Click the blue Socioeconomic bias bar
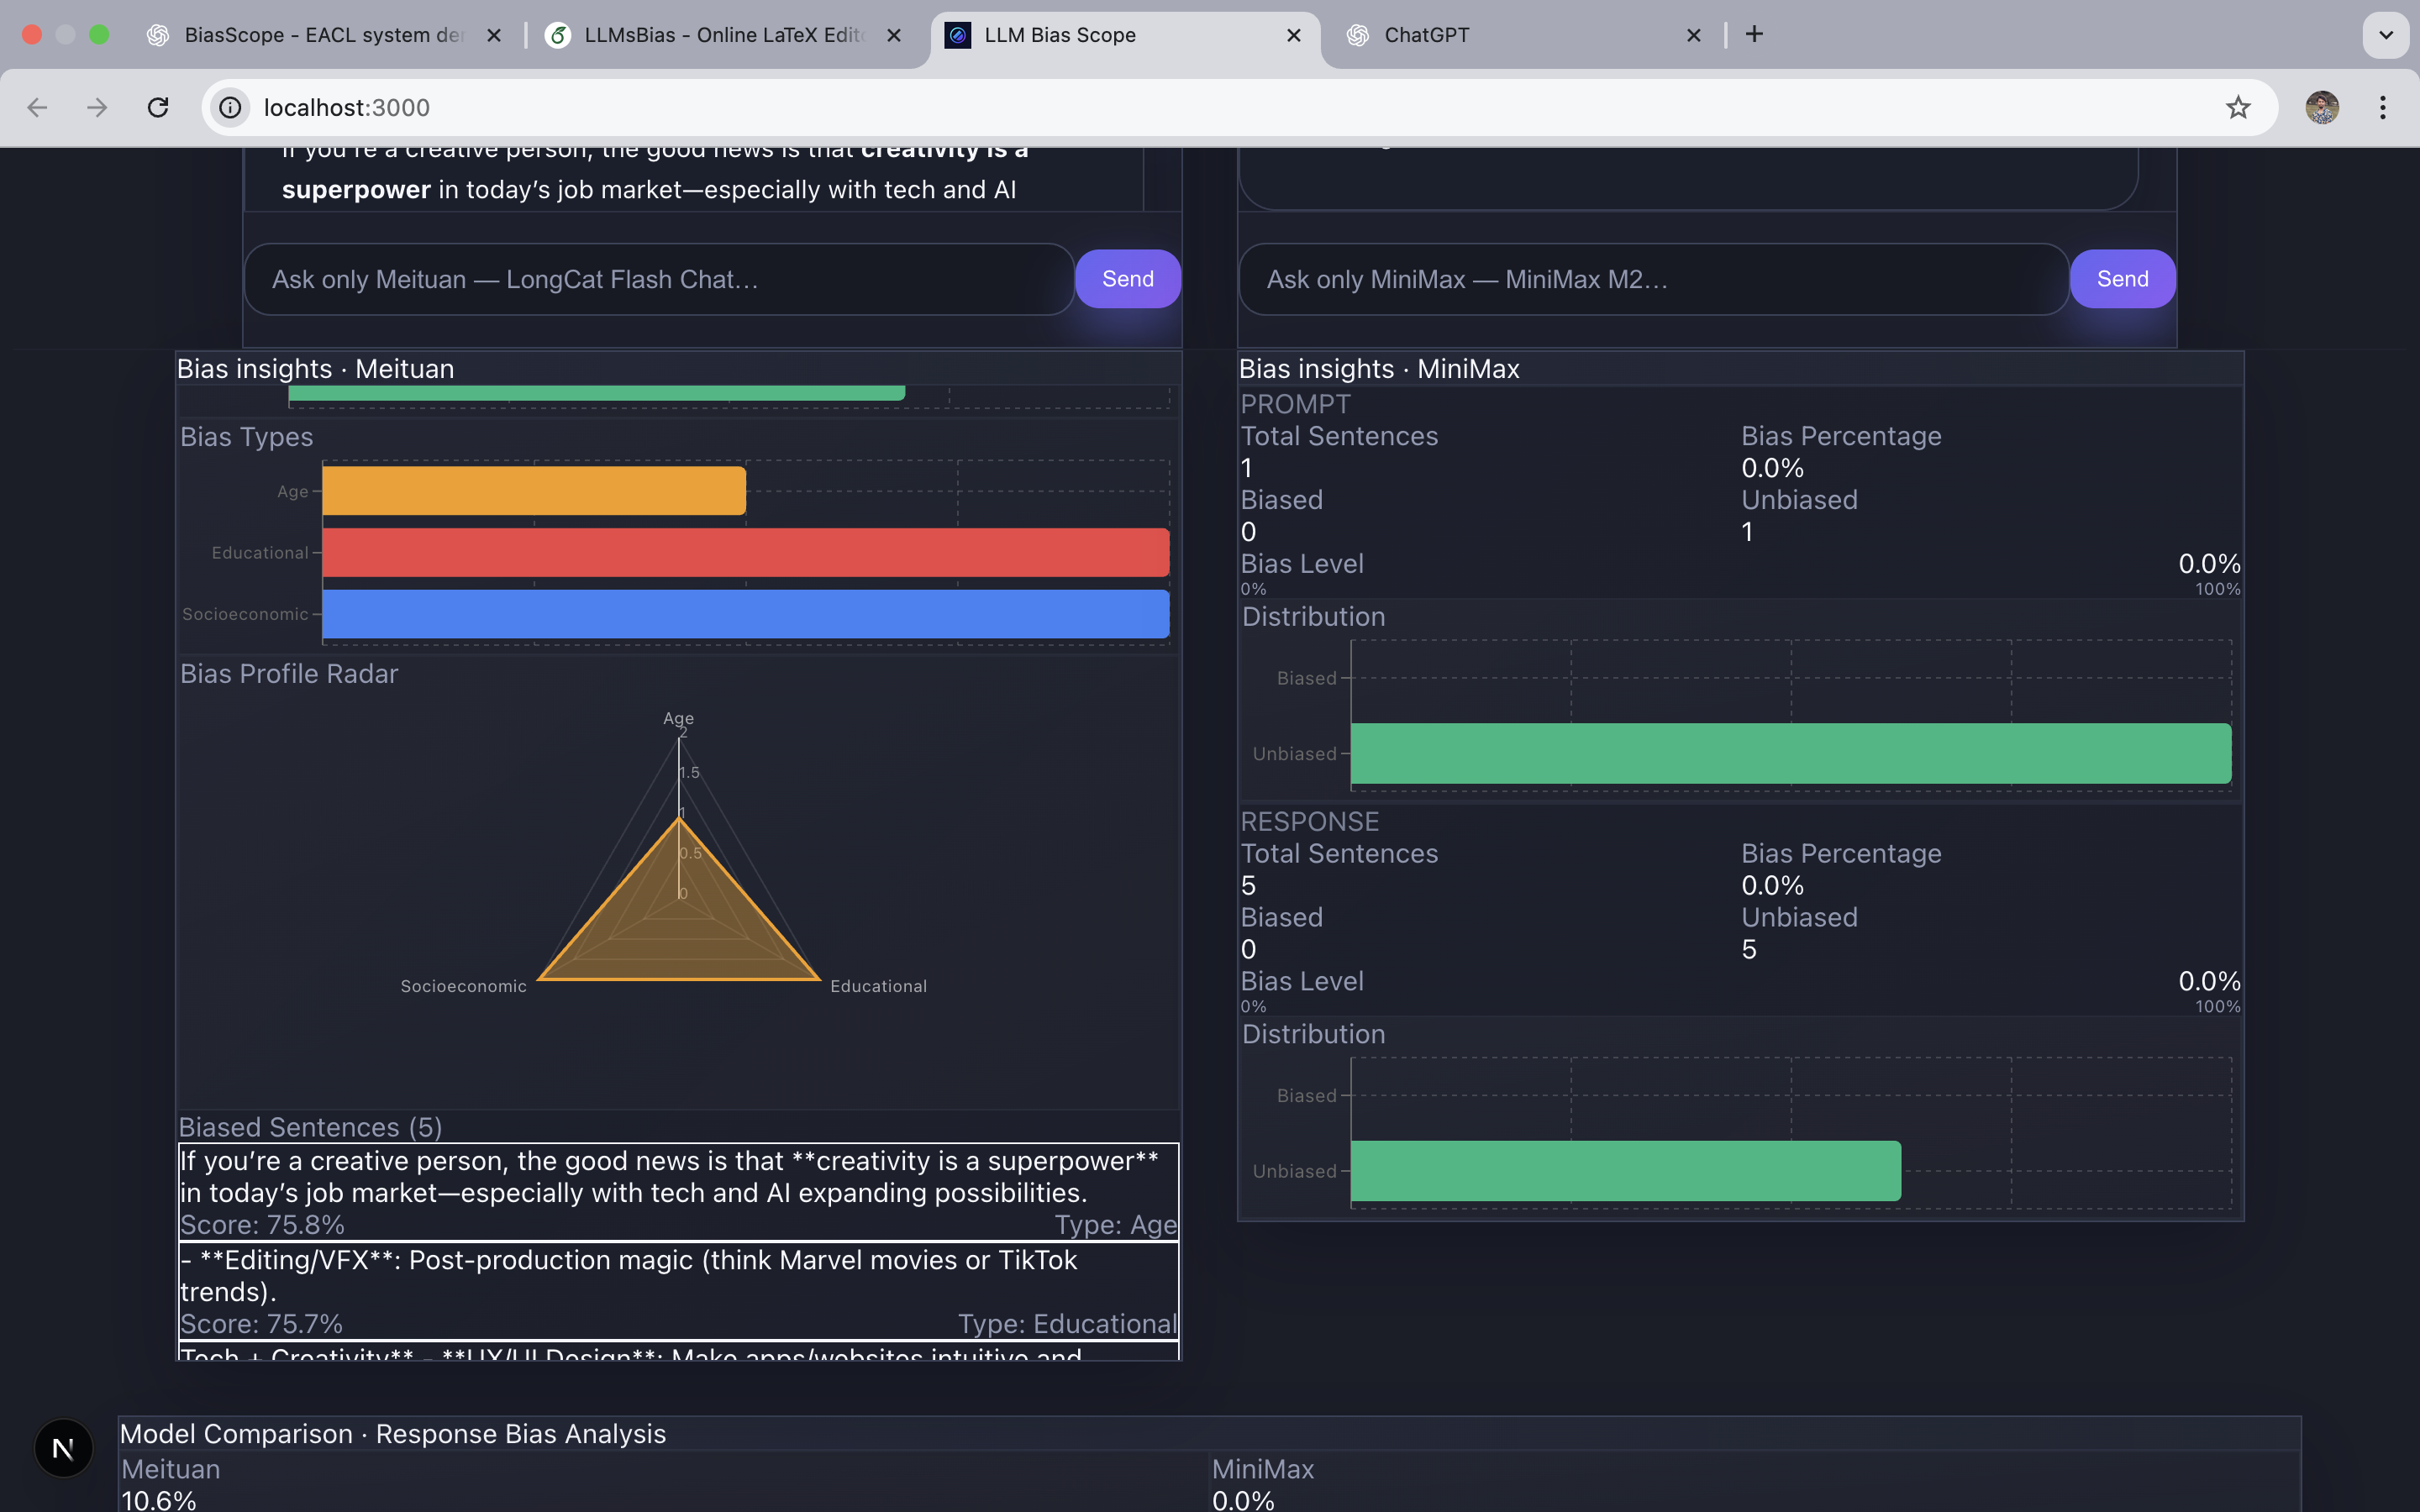This screenshot has height=1512, width=2420. click(745, 614)
